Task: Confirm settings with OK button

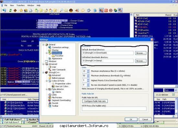Action: [131, 120]
